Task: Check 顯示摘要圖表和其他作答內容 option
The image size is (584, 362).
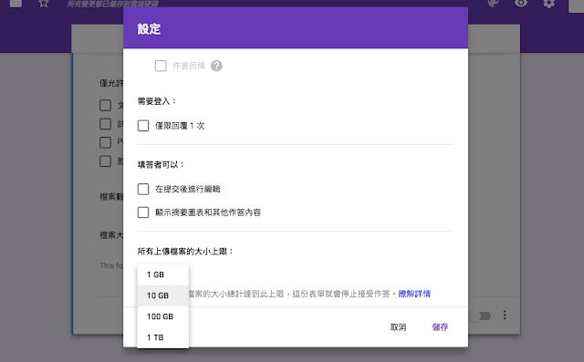Action: pos(143,212)
